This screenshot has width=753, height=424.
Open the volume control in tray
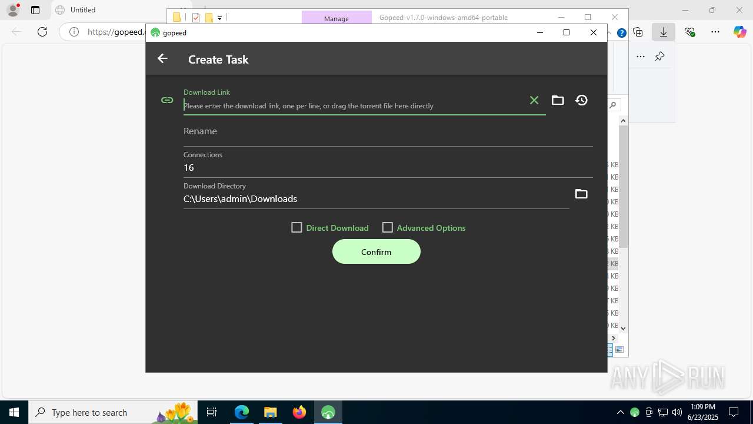pyautogui.click(x=677, y=412)
